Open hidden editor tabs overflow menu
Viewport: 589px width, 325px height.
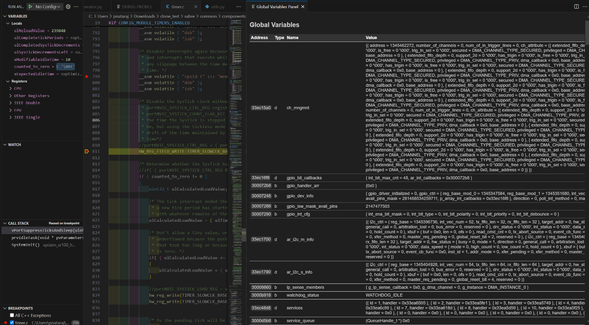point(239,7)
